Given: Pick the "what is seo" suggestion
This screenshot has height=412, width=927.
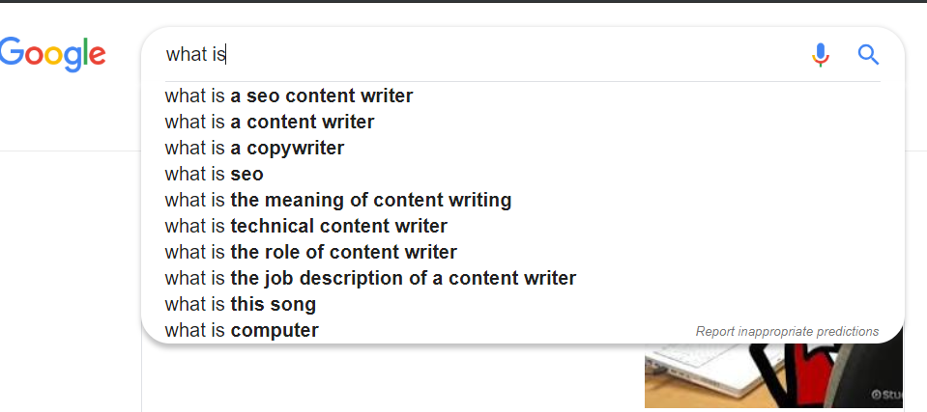Looking at the screenshot, I should [x=214, y=175].
